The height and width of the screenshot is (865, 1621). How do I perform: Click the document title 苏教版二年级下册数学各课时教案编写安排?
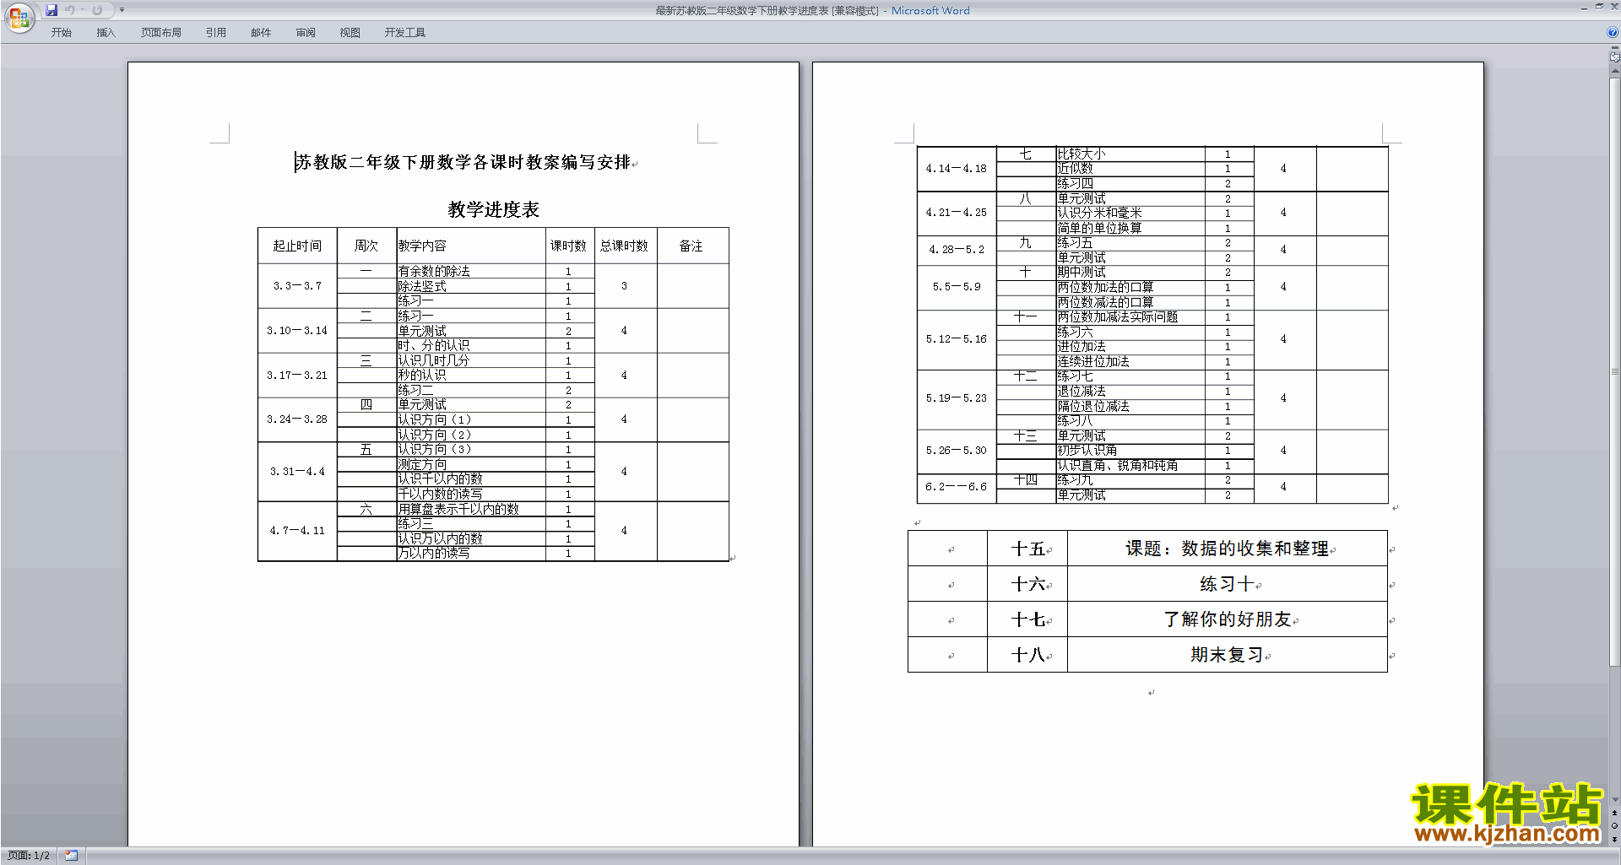point(463,162)
